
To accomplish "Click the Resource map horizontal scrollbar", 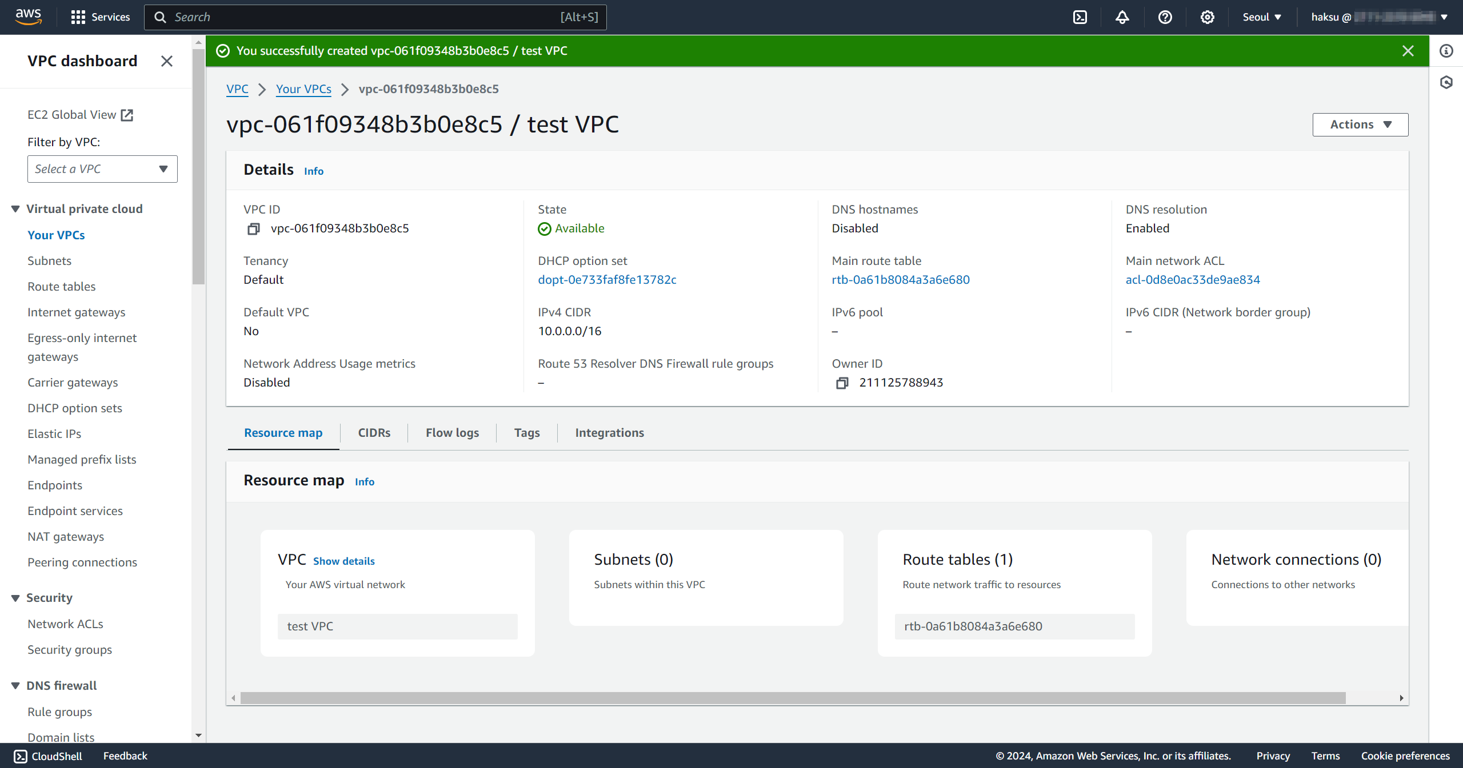I will 793,698.
